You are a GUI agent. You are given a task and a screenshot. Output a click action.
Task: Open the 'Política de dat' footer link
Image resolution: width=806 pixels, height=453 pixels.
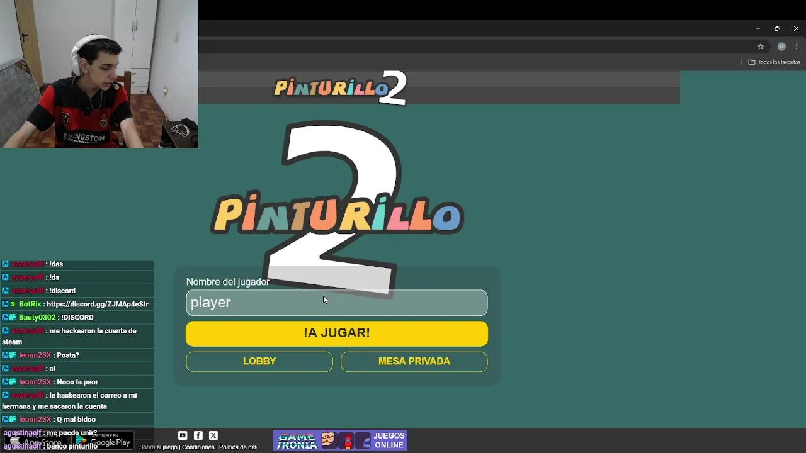pos(238,447)
